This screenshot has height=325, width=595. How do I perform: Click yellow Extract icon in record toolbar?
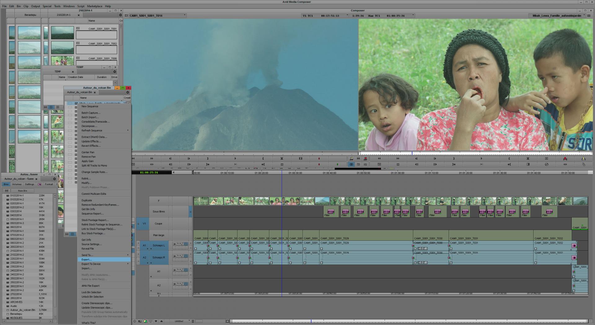(x=584, y=158)
